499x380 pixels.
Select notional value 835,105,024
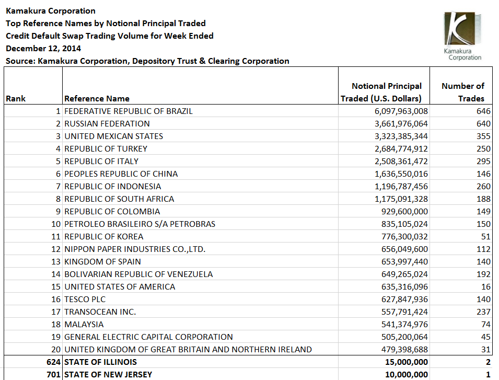[405, 224]
